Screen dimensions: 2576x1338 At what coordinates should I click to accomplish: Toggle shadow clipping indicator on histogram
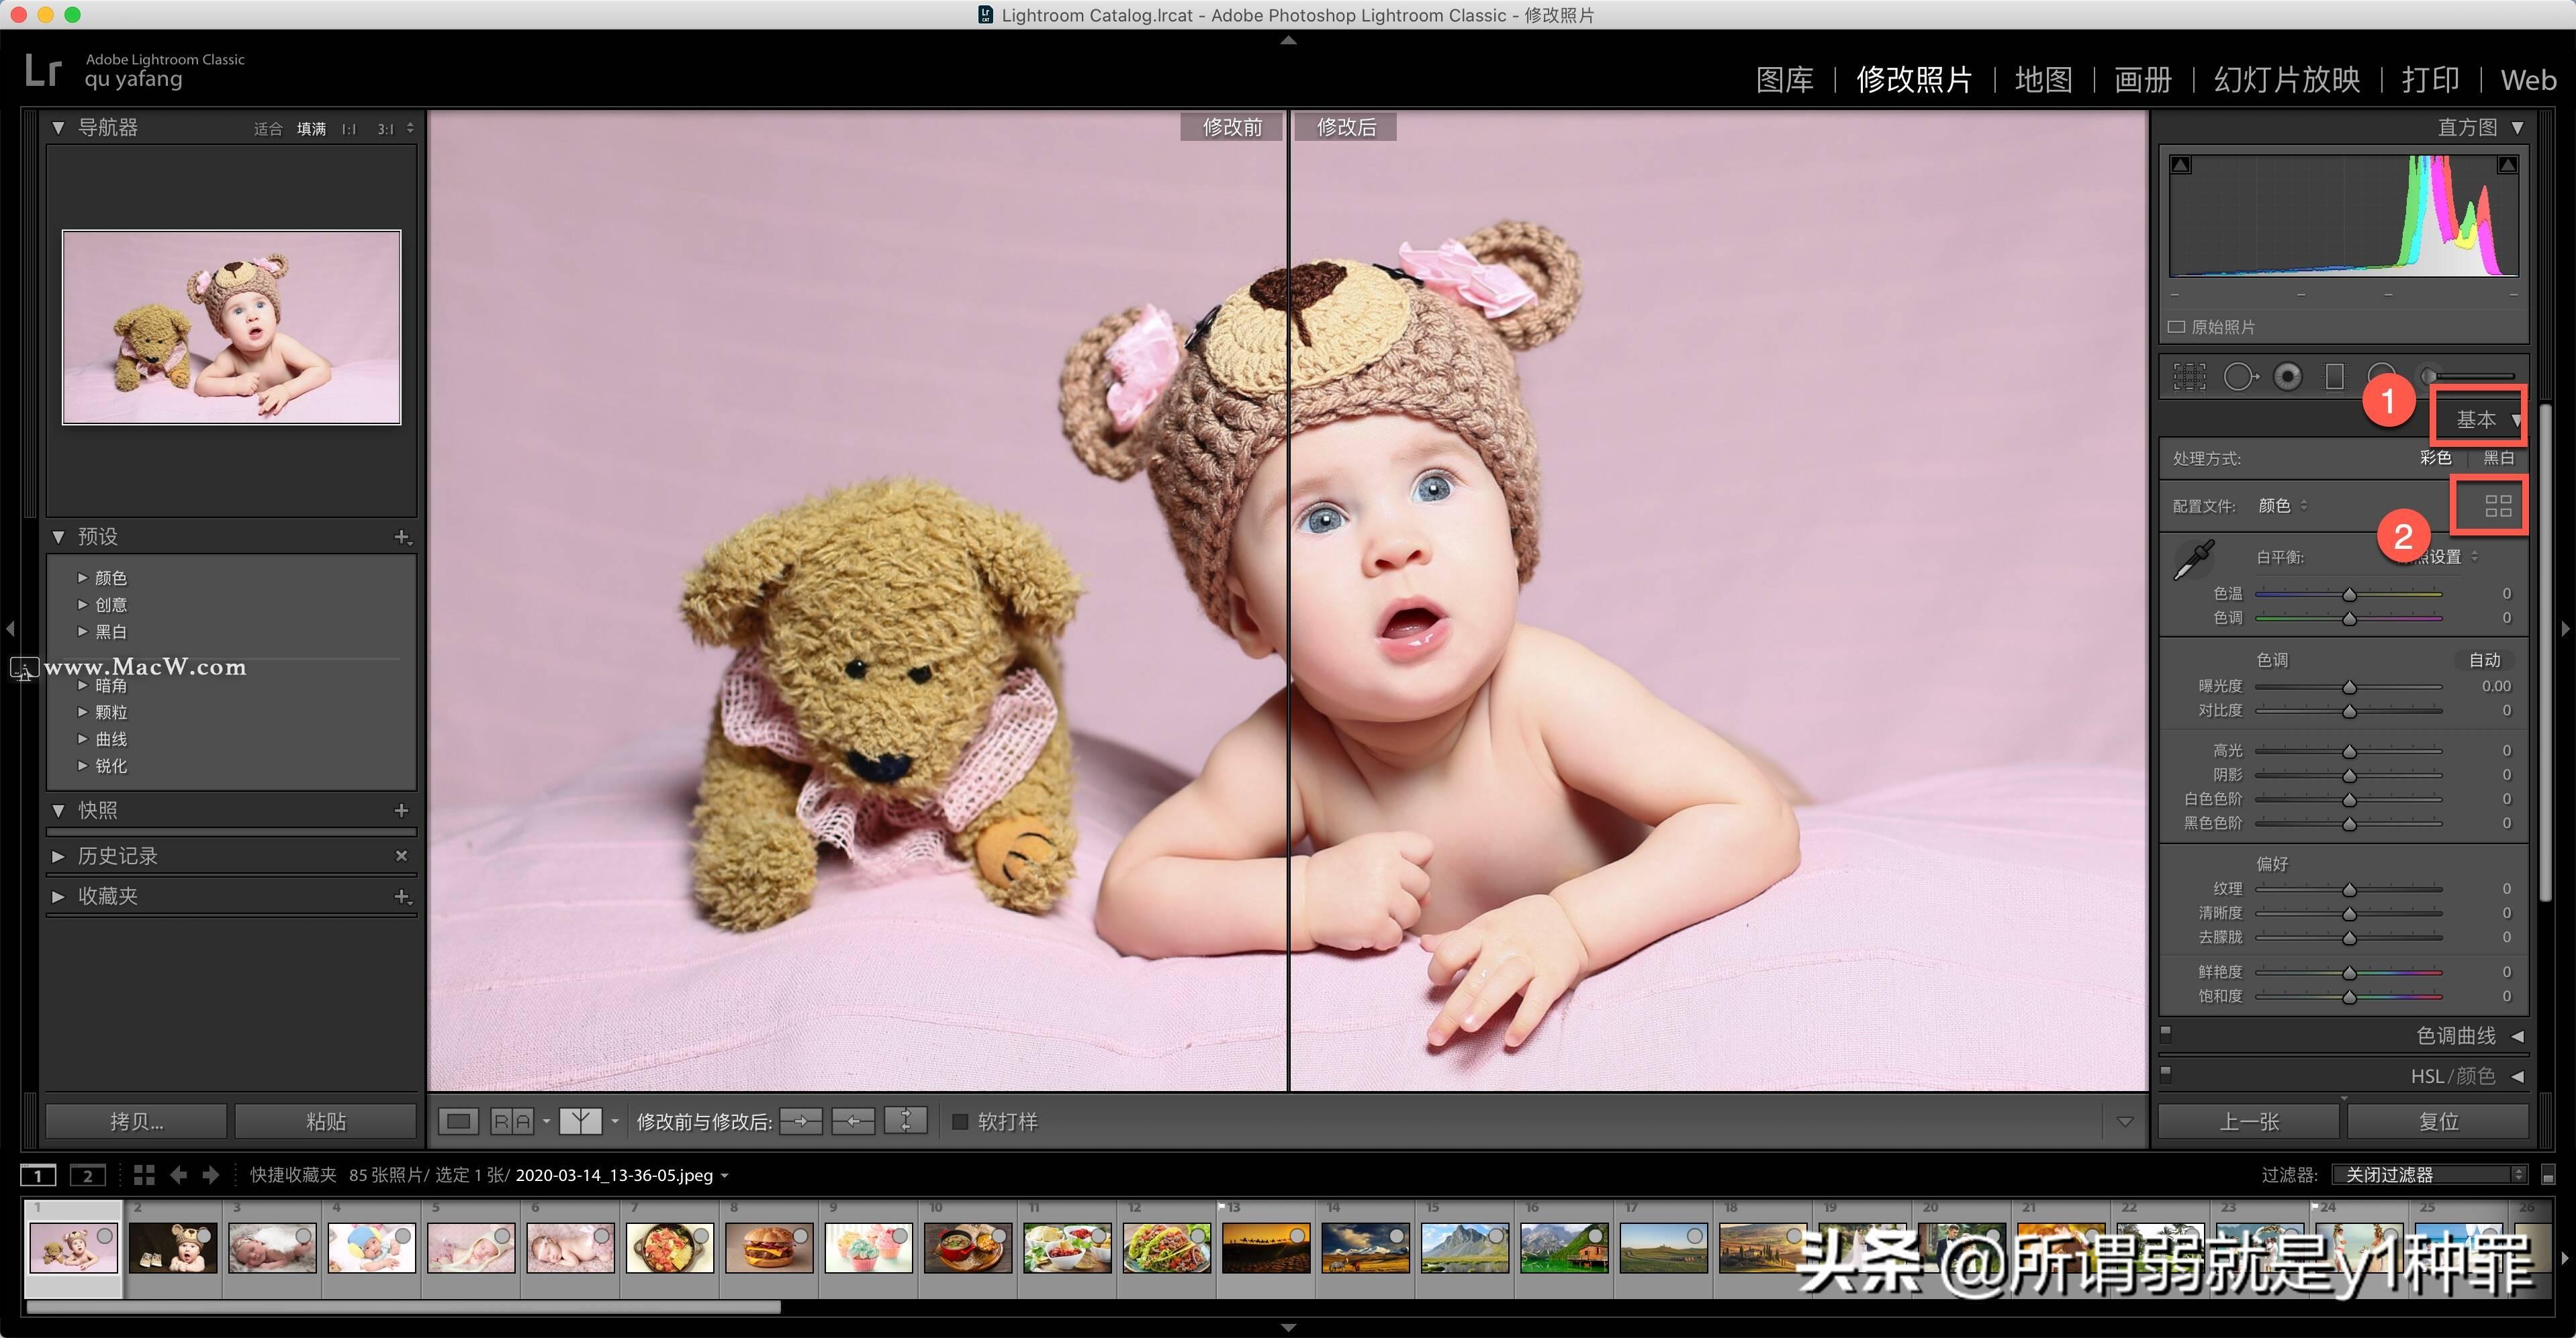pos(2181,165)
